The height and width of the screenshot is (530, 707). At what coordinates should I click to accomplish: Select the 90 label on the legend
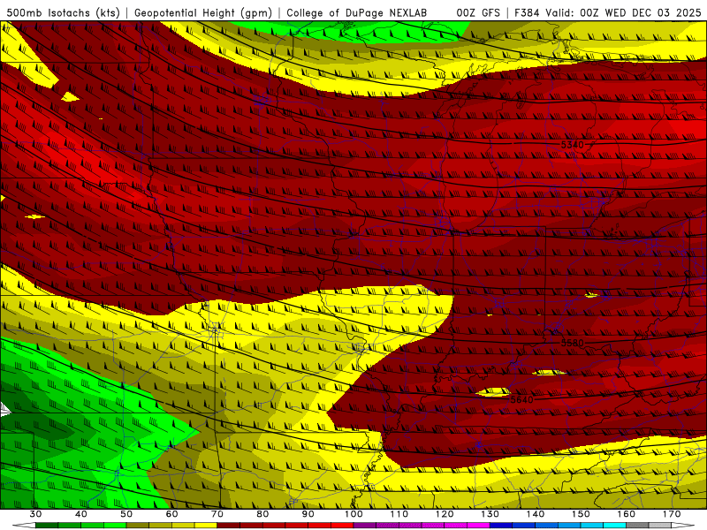(x=308, y=514)
